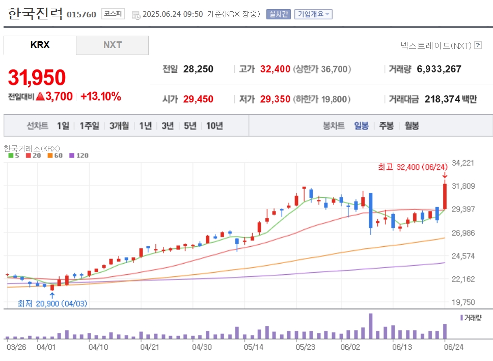Open the 넥스트레이드(NXT) link
The height and width of the screenshot is (361, 493).
click(436, 46)
